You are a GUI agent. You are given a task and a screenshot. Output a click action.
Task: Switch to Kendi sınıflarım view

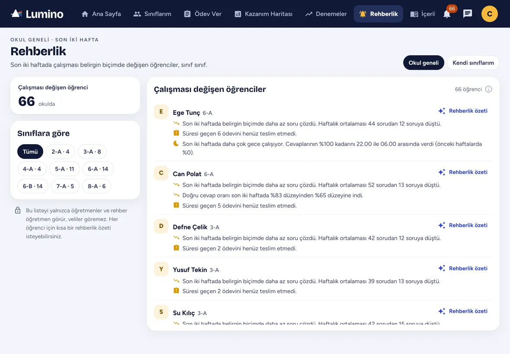point(473,63)
